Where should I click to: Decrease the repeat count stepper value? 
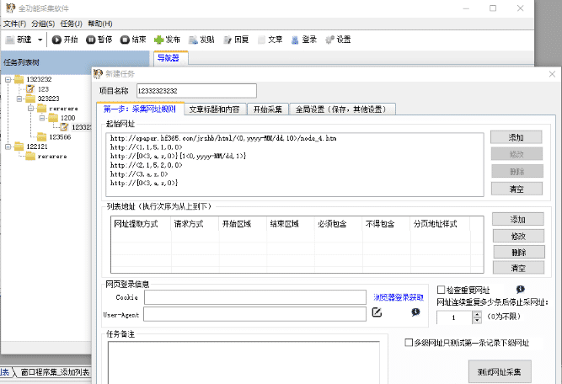[x=477, y=320]
